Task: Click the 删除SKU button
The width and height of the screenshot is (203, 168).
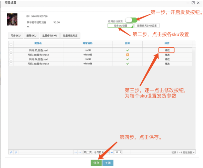Action: pos(32,36)
